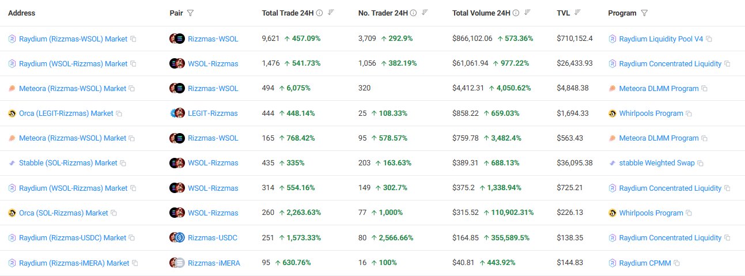The image size is (745, 276).
Task: Open the Rizzmas-USDC pair link
Action: (x=212, y=238)
